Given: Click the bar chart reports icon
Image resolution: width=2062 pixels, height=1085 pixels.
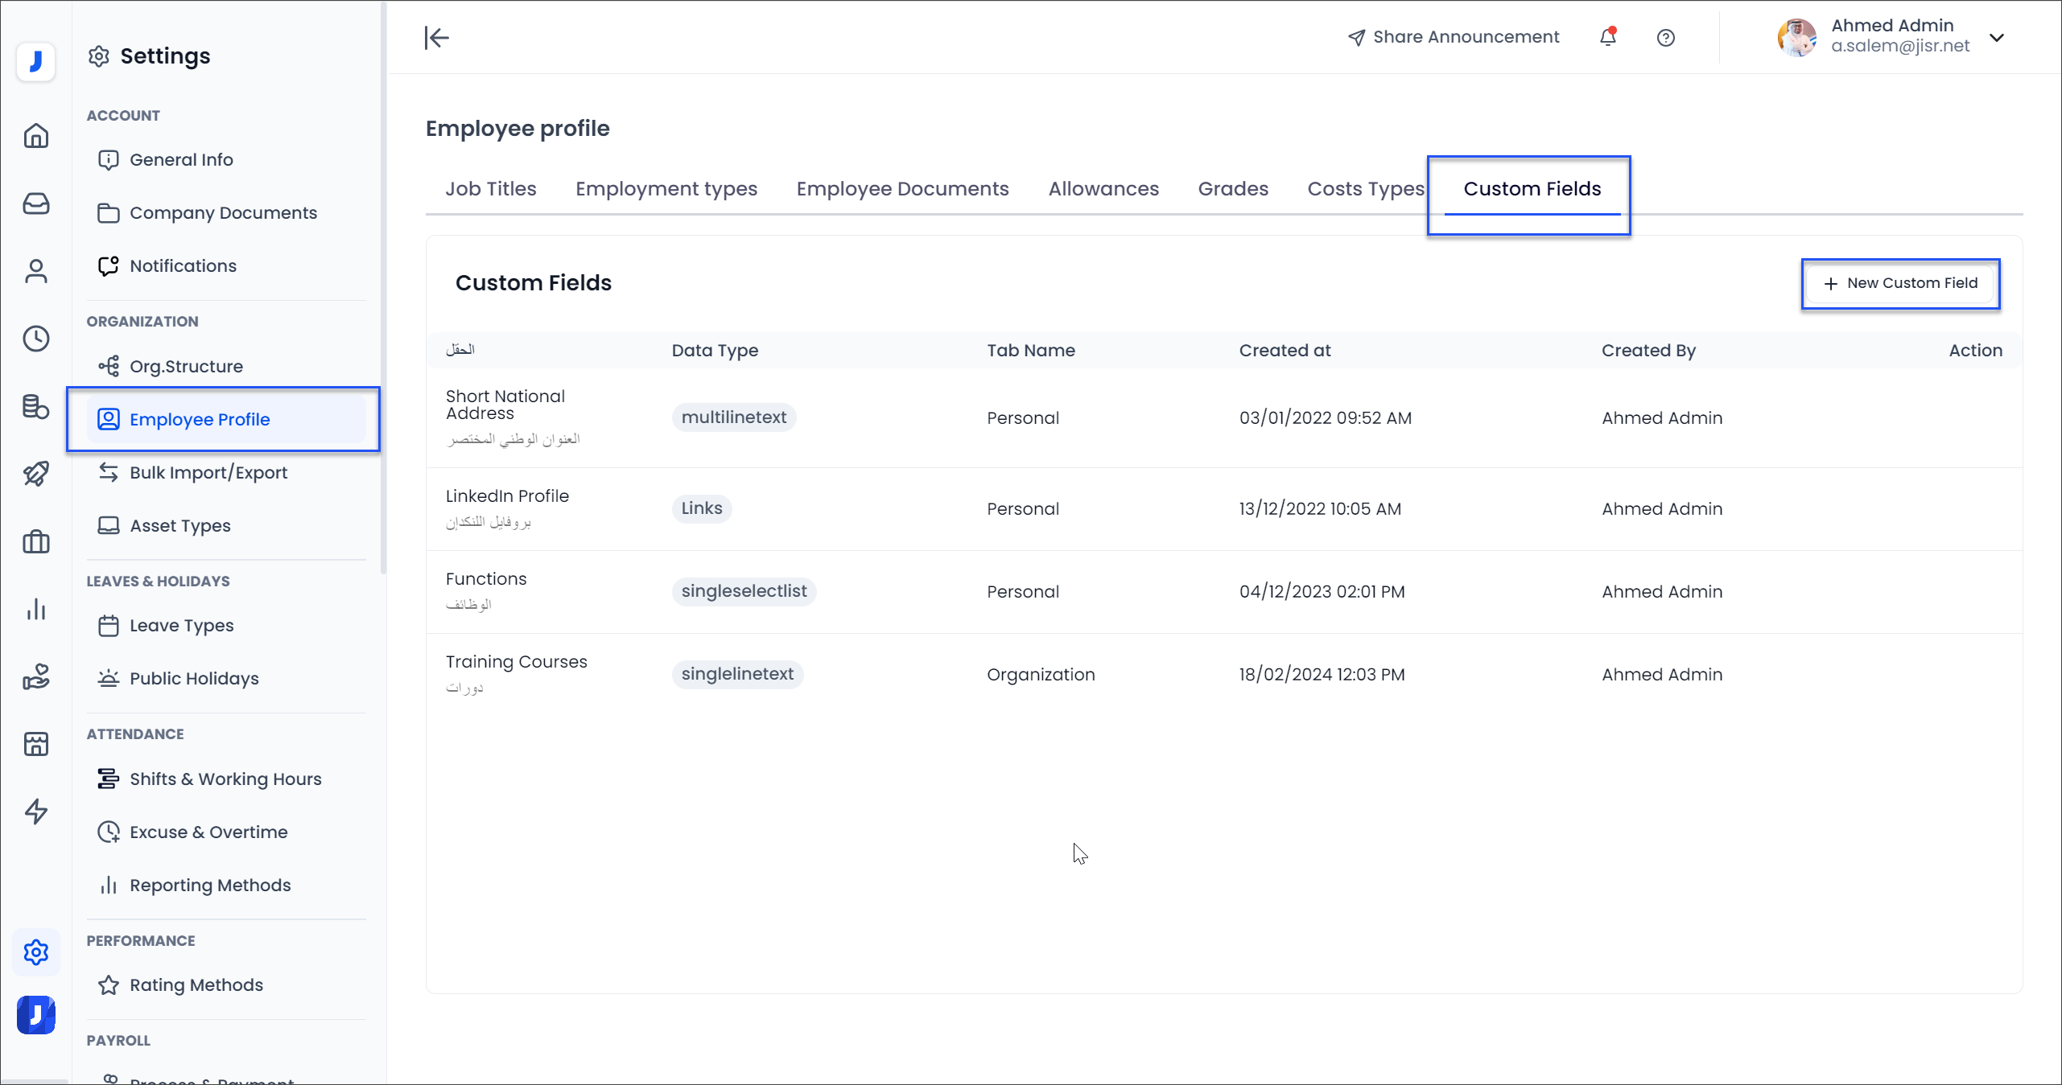Looking at the screenshot, I should coord(35,609).
